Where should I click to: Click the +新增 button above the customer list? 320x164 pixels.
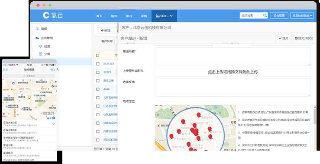(106, 31)
